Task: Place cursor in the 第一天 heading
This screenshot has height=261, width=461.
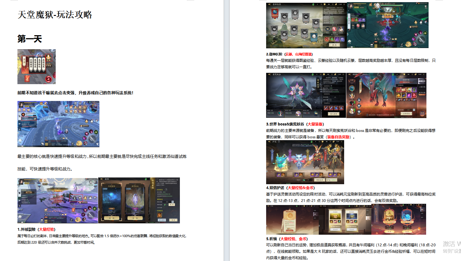Action: point(30,39)
